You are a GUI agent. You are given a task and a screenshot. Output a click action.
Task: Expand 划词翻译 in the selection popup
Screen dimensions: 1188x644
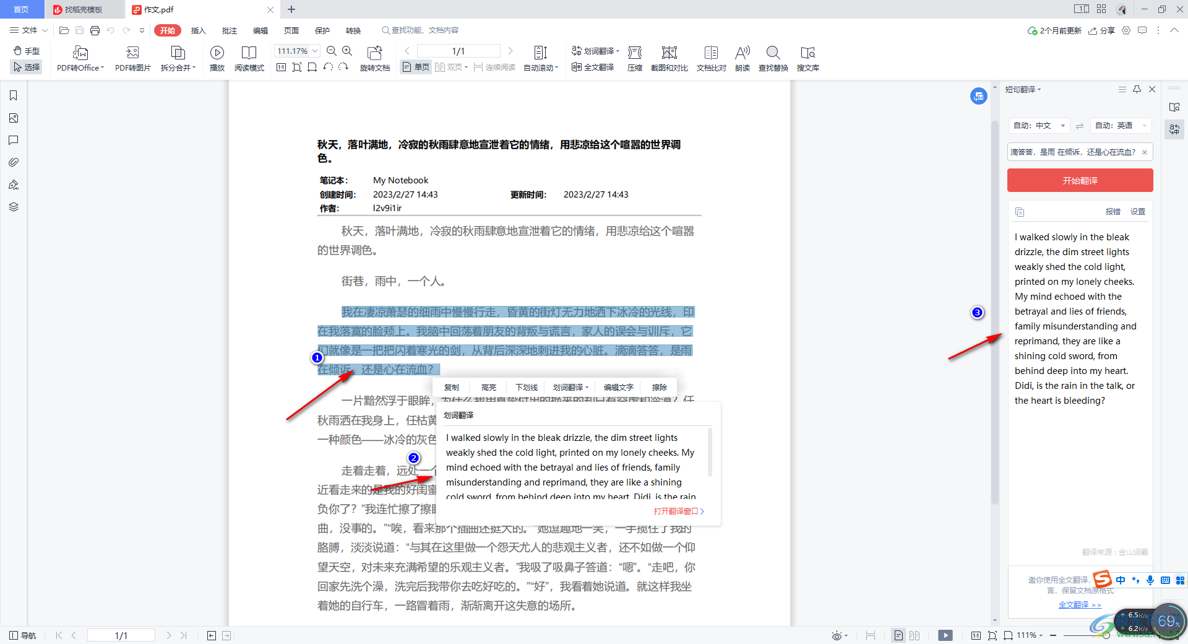pyautogui.click(x=570, y=387)
